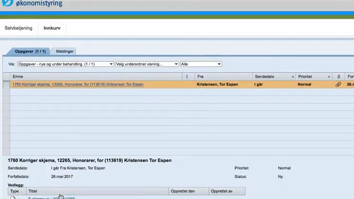Click the 'Normal' value beside Prioritet label
Screen dimensions: 354x199
[x=284, y=168]
